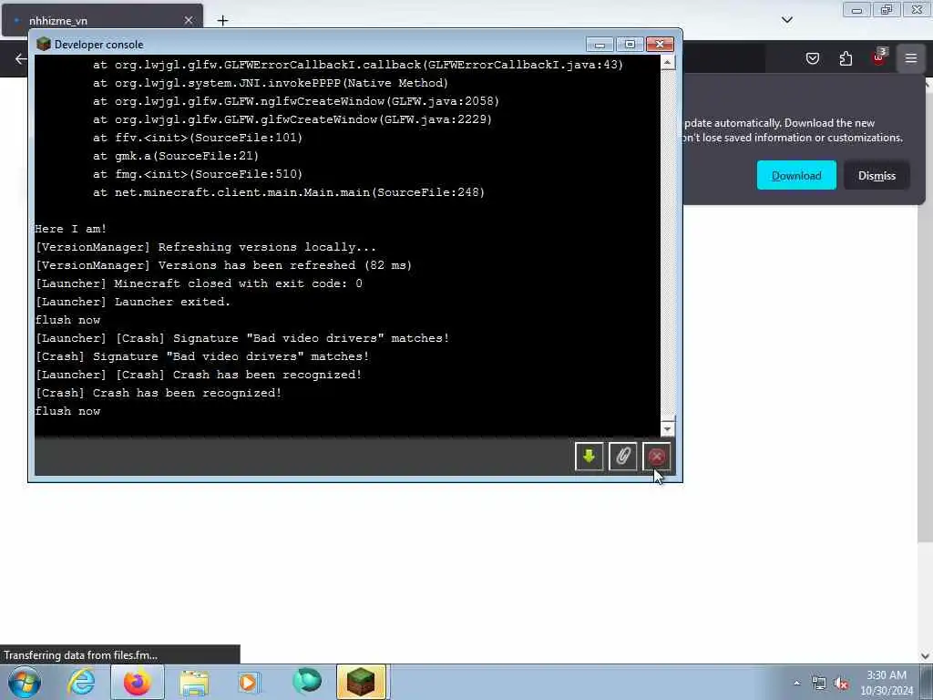The image size is (933, 700).
Task: Open a new tab with plus button
Action: pyautogui.click(x=222, y=21)
